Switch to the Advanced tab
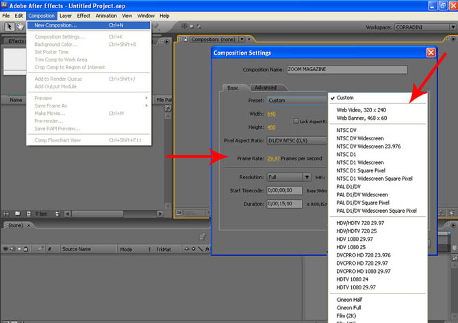 click(264, 88)
